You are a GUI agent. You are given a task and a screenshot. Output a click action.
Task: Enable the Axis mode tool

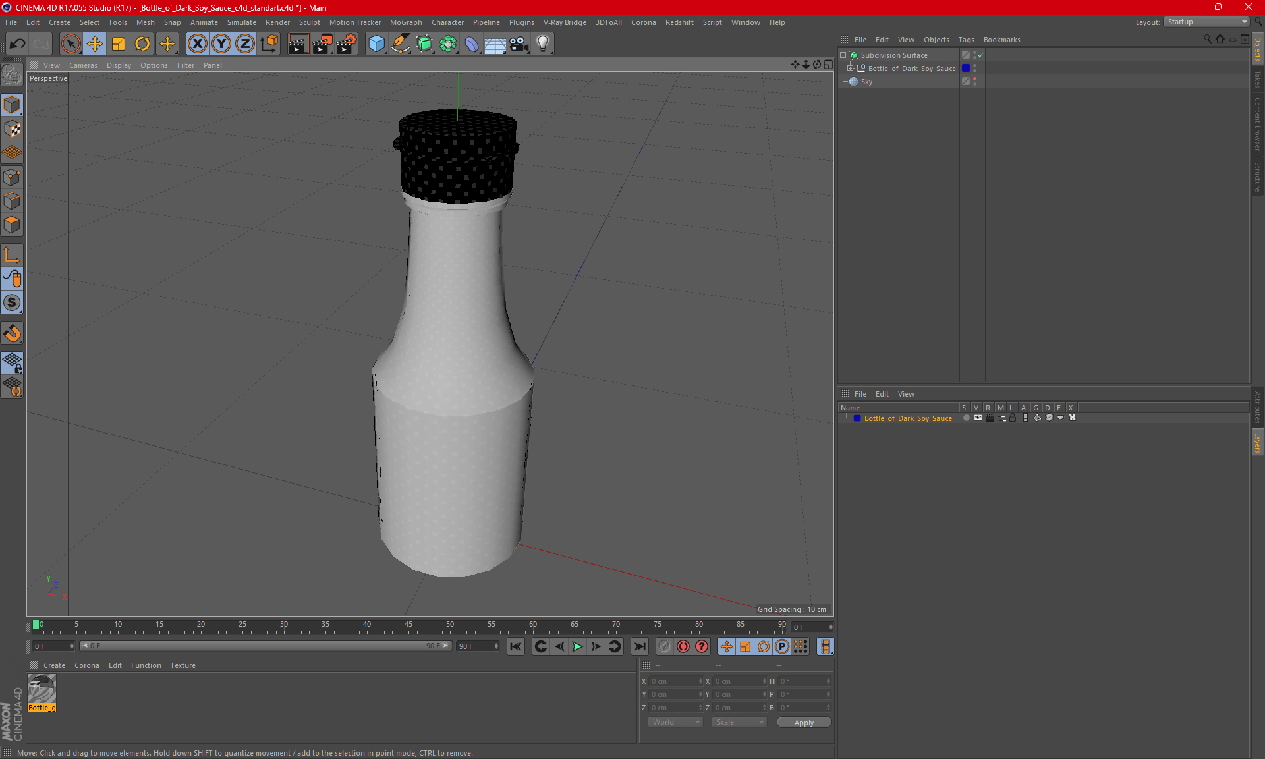pos(13,255)
